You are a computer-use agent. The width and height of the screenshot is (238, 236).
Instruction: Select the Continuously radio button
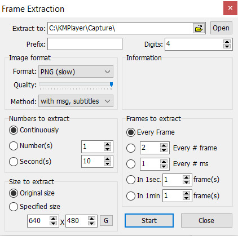[x=14, y=130]
